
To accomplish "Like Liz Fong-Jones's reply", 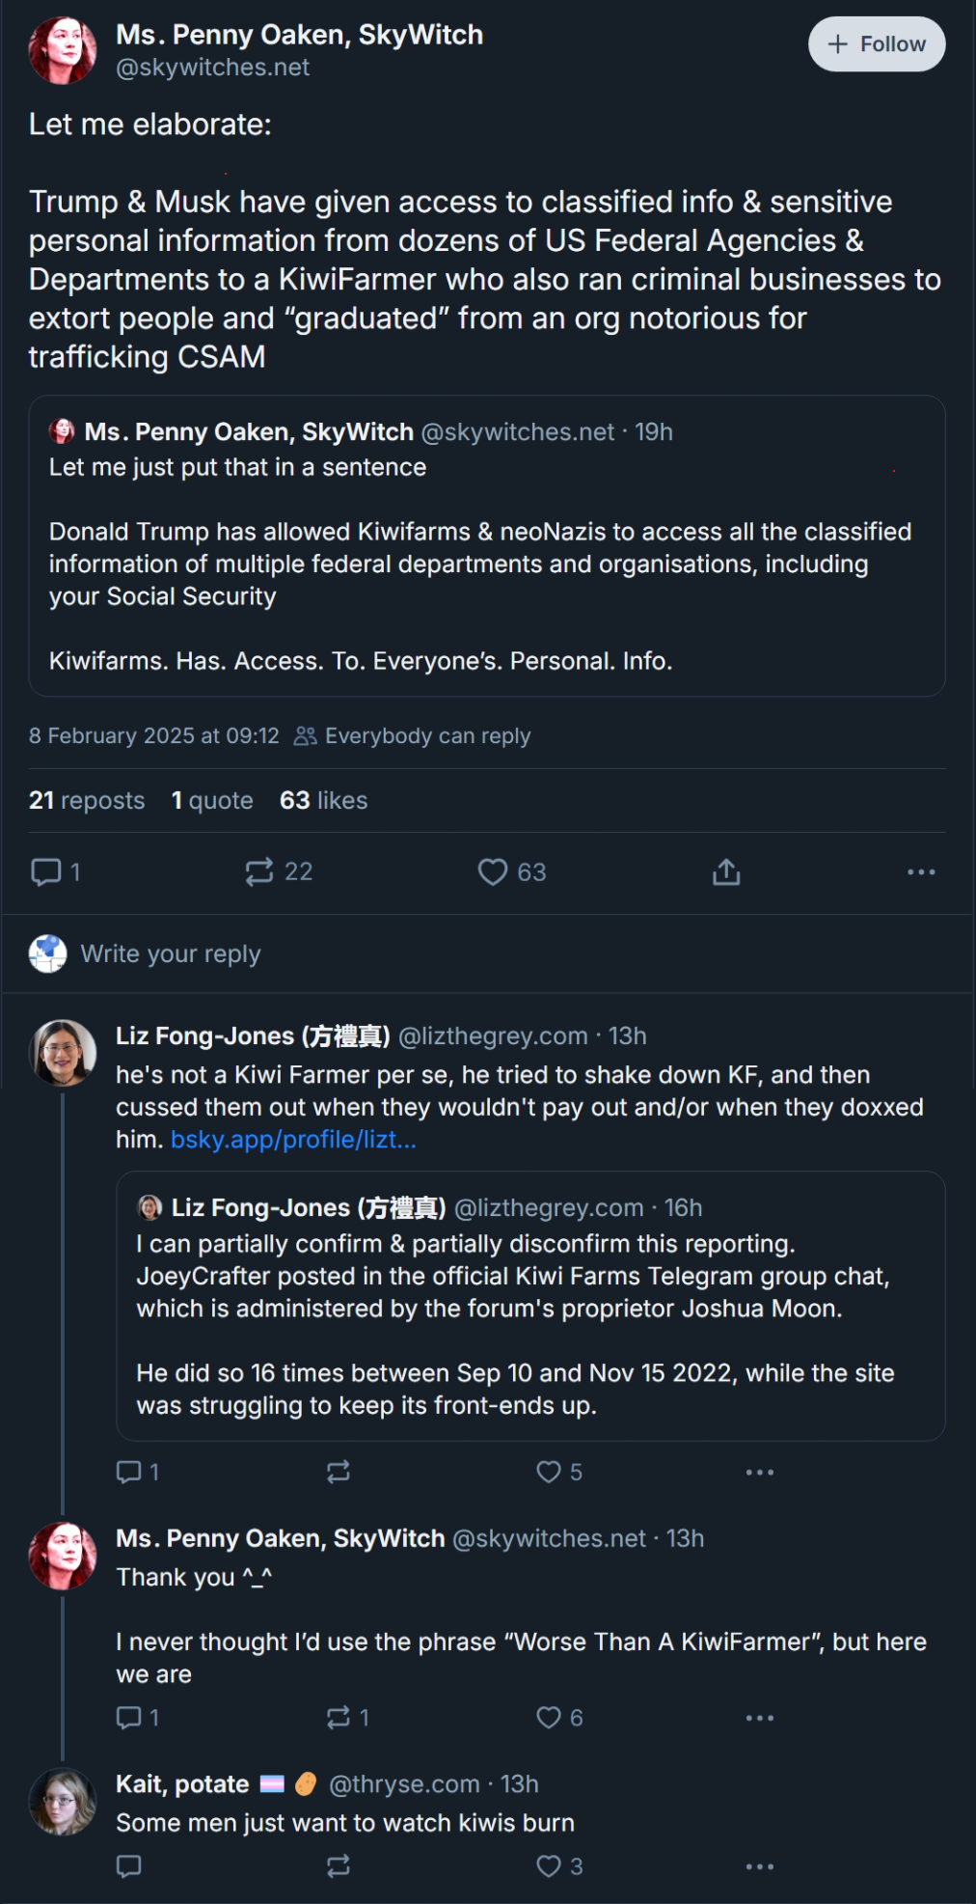I will point(549,1472).
